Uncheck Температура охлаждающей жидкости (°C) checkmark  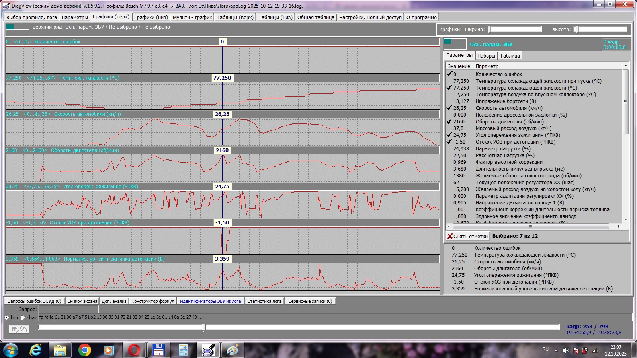point(449,88)
